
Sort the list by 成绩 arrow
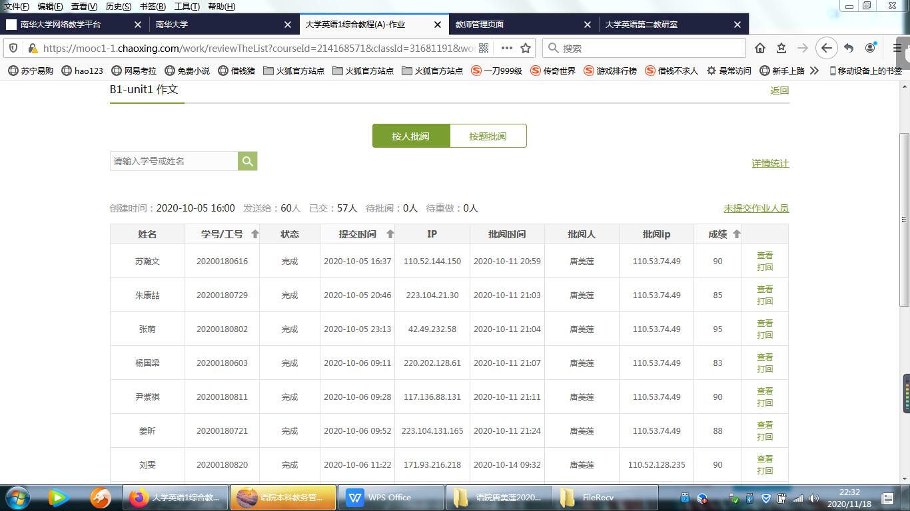(736, 234)
